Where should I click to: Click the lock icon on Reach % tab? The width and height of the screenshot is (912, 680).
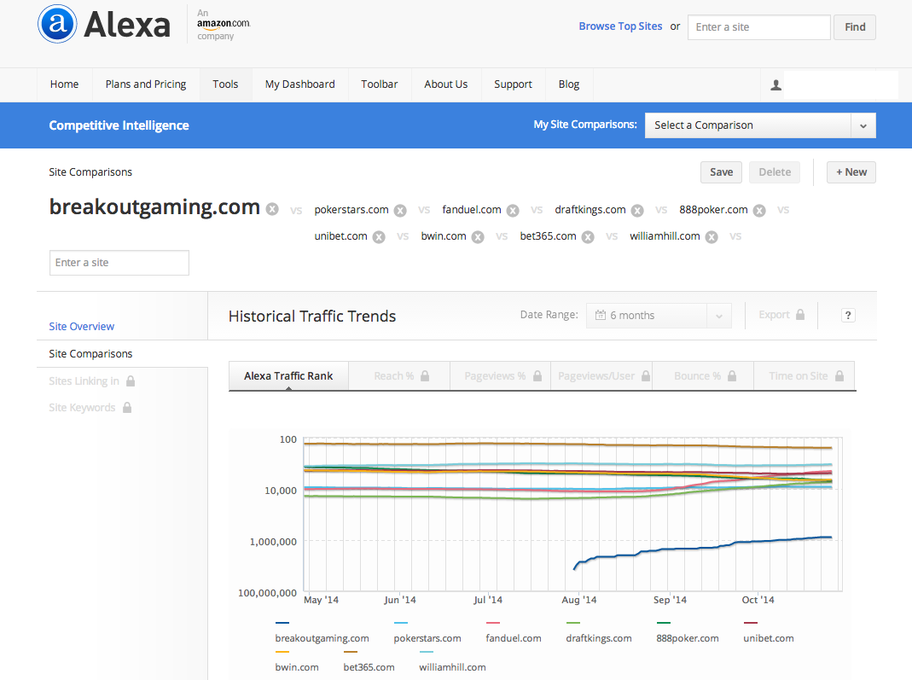[425, 375]
